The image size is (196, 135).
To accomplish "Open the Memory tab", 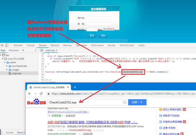I will pos(67,45).
